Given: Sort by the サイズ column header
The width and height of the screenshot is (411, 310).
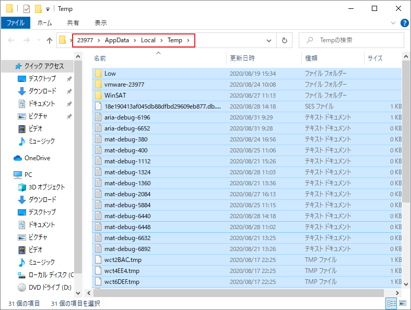Looking at the screenshot, I should click(x=375, y=58).
